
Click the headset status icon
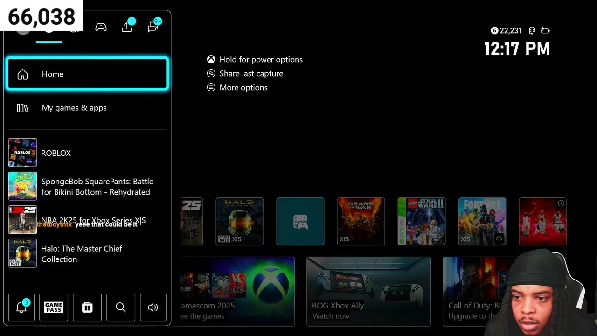(532, 30)
